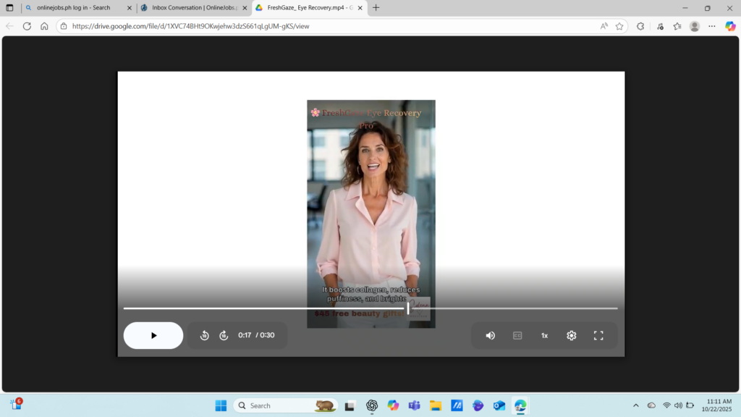741x417 pixels.
Task: Open Wi-Fi network settings
Action: pos(666,405)
